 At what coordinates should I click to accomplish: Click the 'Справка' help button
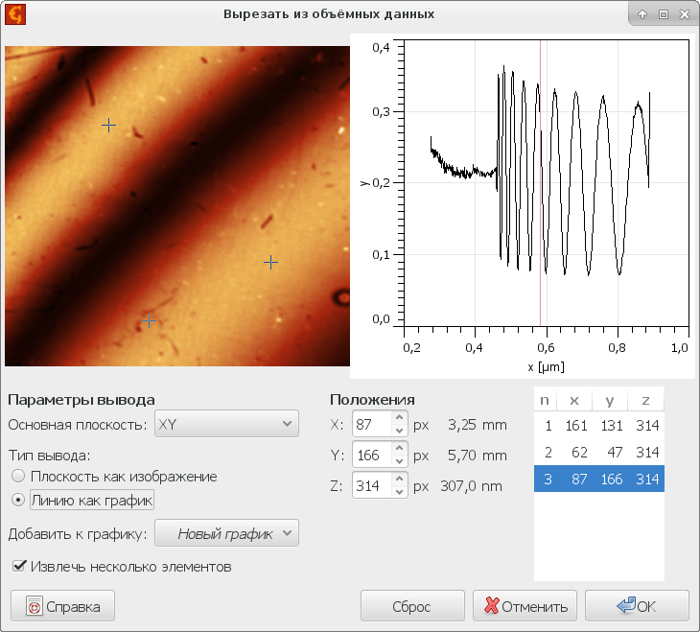click(62, 606)
